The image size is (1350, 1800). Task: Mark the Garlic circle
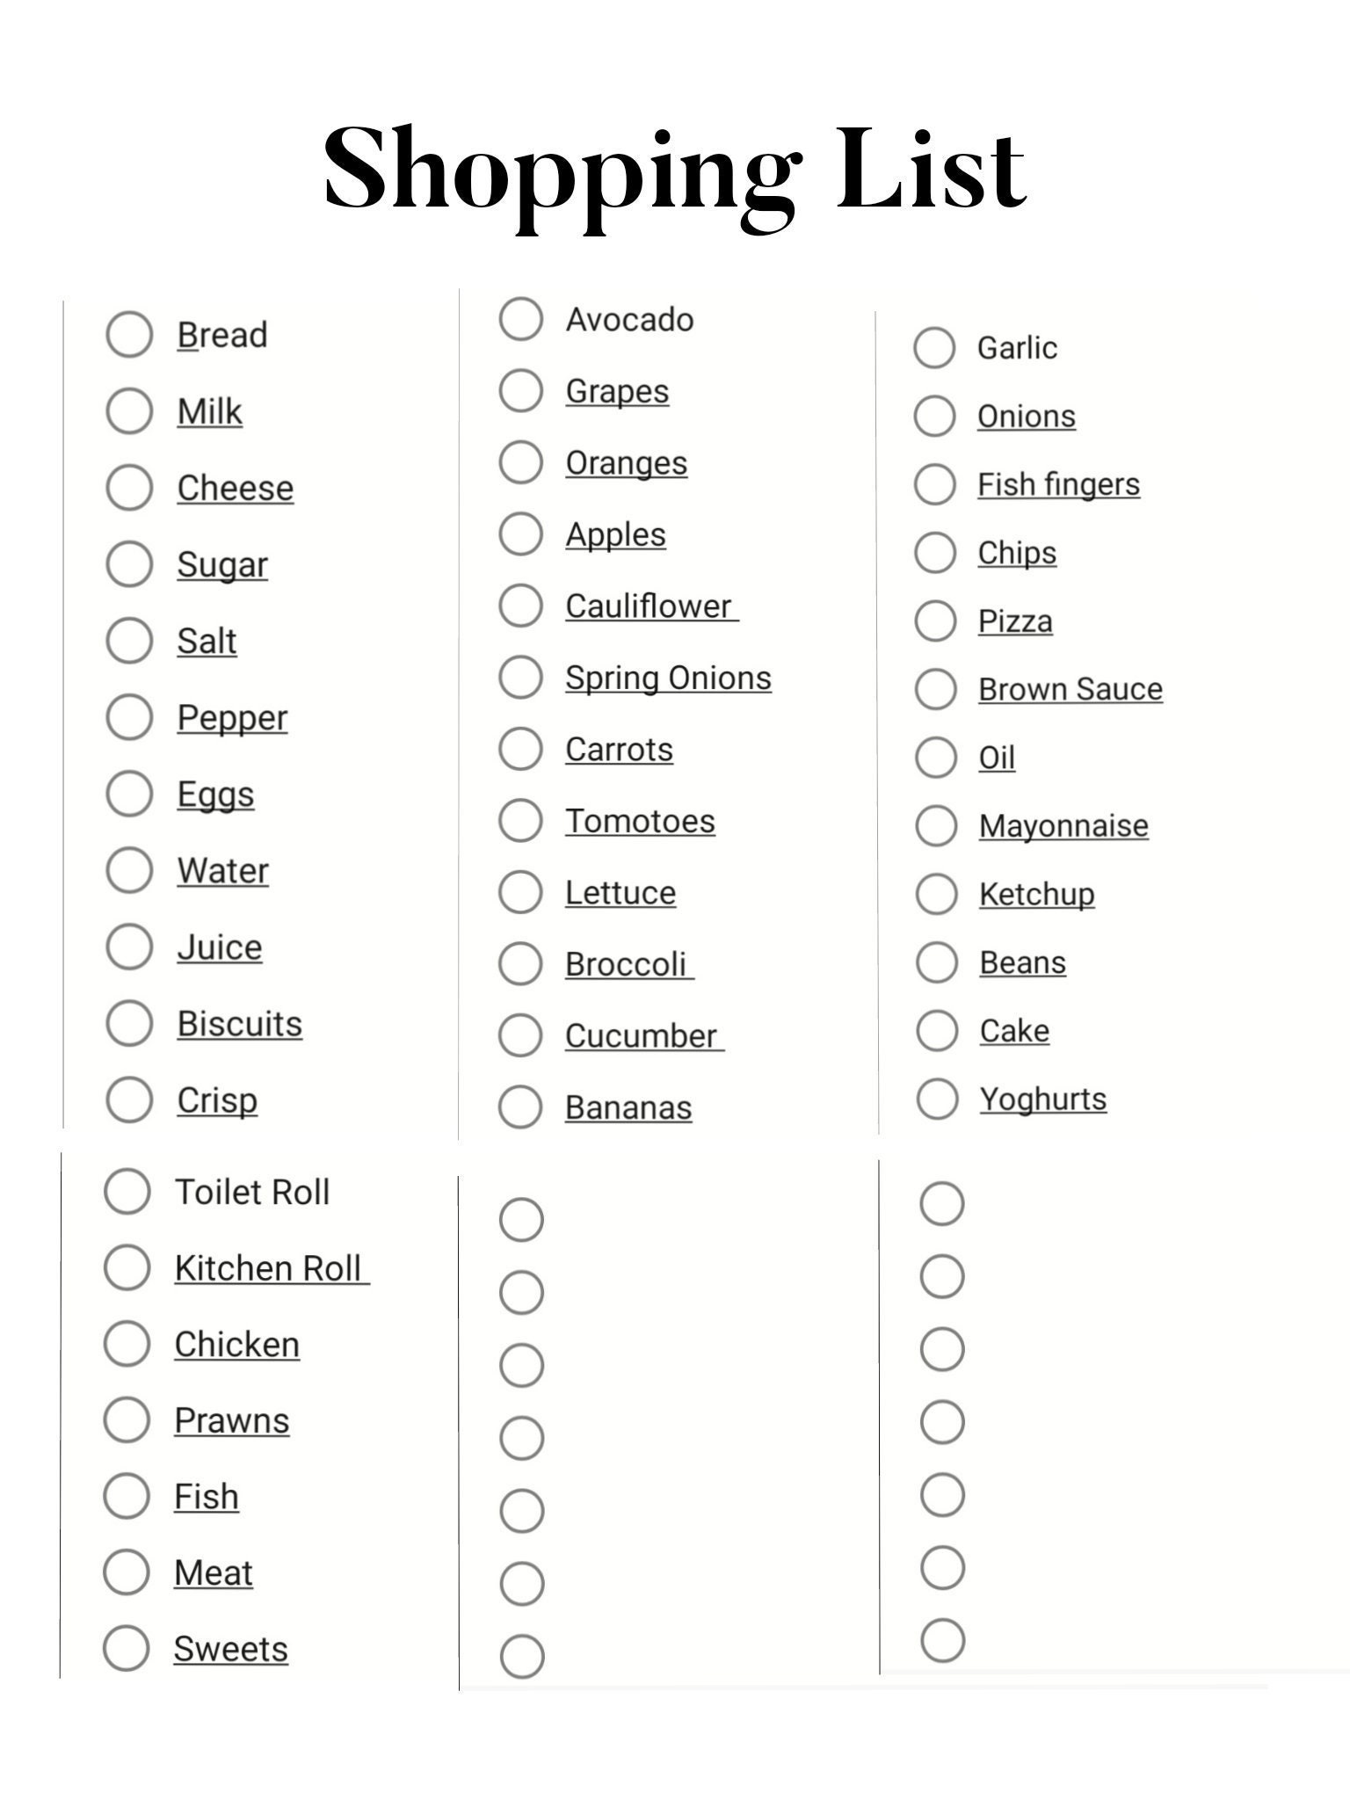point(934,347)
